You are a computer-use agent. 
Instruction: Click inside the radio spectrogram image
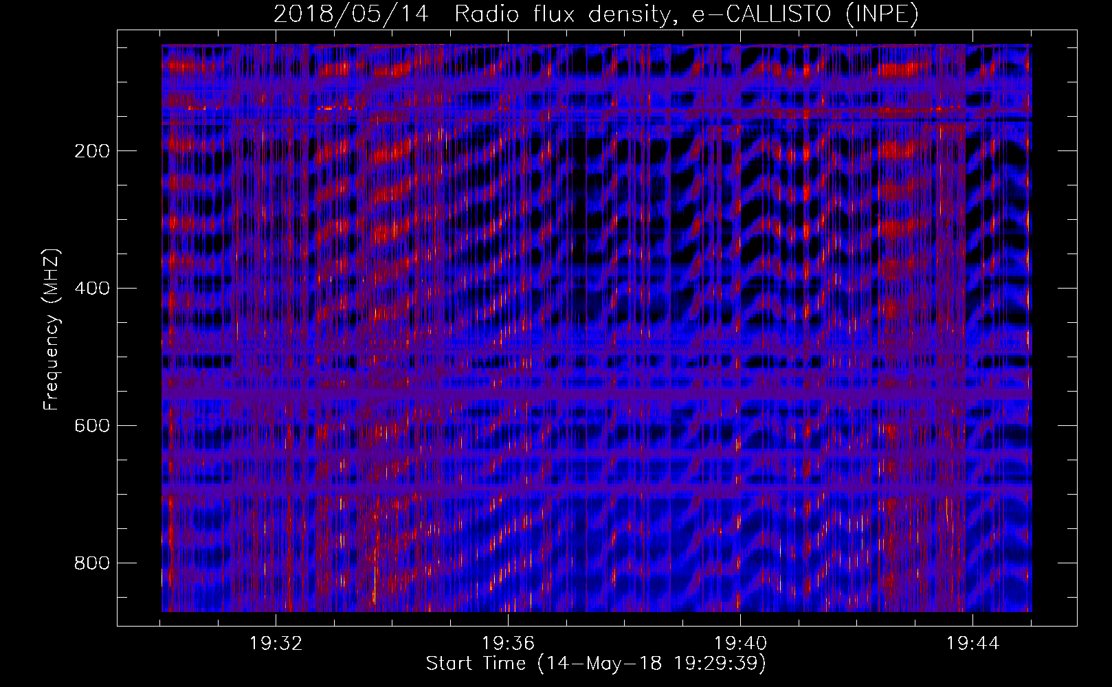[x=597, y=328]
